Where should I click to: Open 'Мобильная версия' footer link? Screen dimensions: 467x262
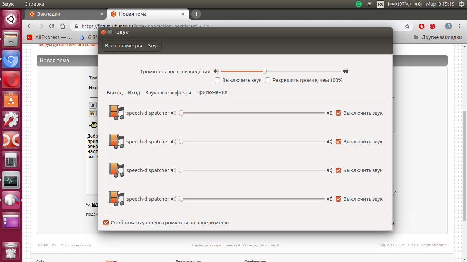point(76,245)
